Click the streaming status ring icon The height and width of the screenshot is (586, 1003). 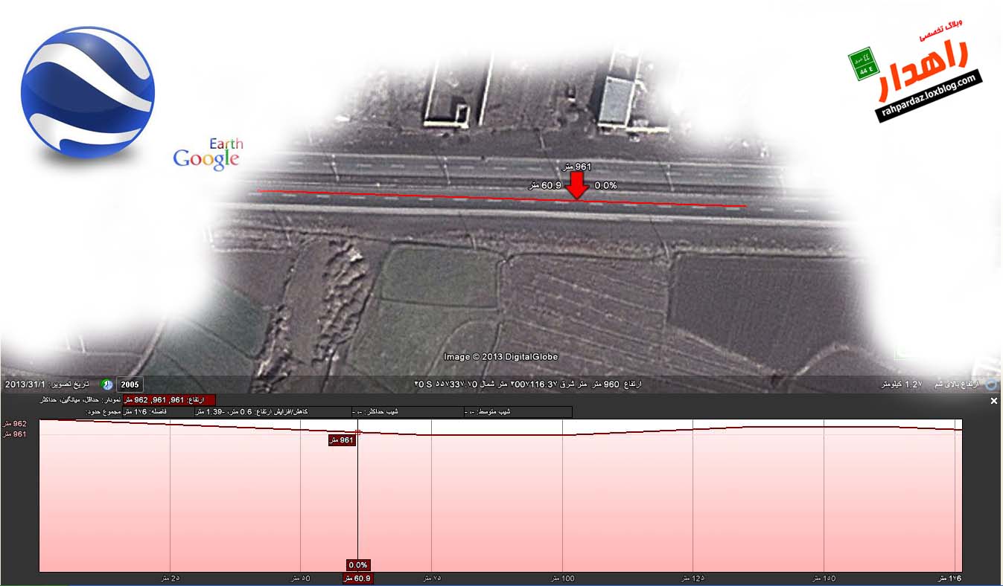(991, 384)
